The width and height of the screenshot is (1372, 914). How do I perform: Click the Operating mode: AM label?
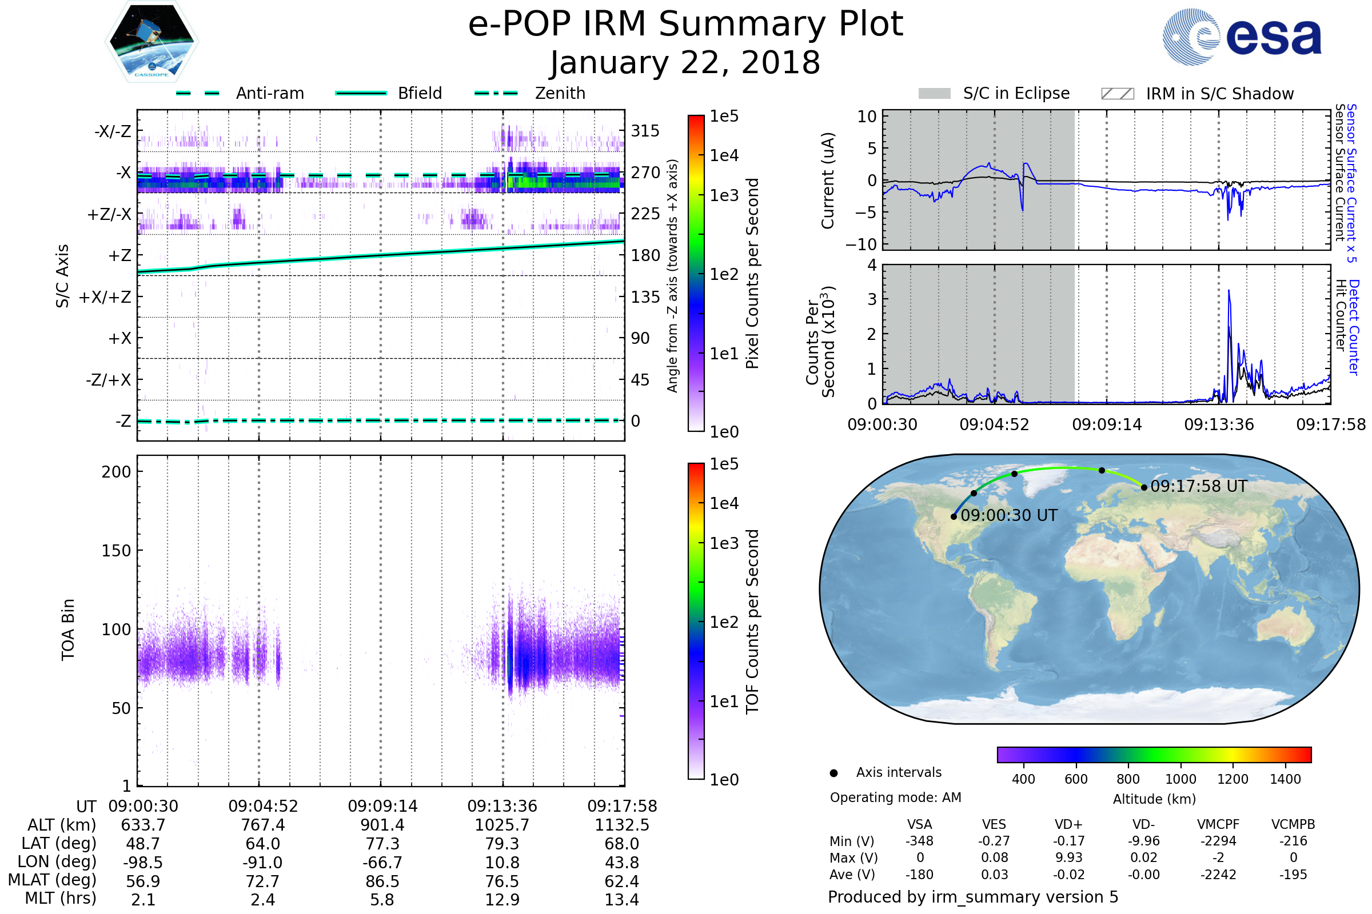pyautogui.click(x=895, y=797)
